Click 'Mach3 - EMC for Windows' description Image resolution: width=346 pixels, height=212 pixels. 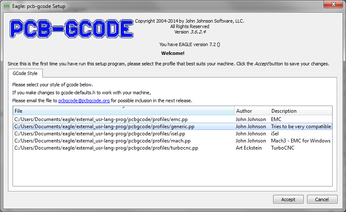tap(301, 141)
